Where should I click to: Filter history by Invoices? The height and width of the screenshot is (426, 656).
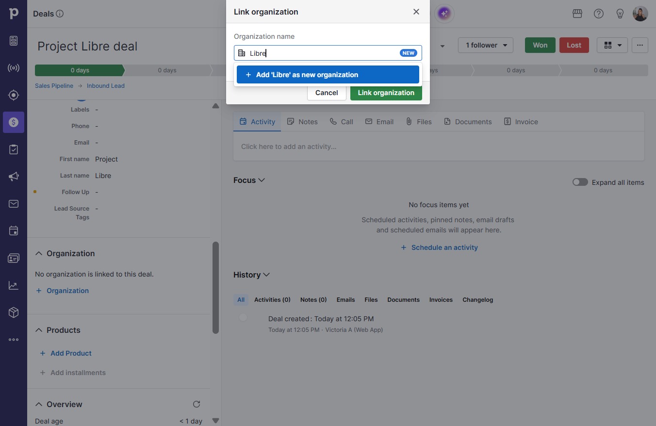[441, 300]
